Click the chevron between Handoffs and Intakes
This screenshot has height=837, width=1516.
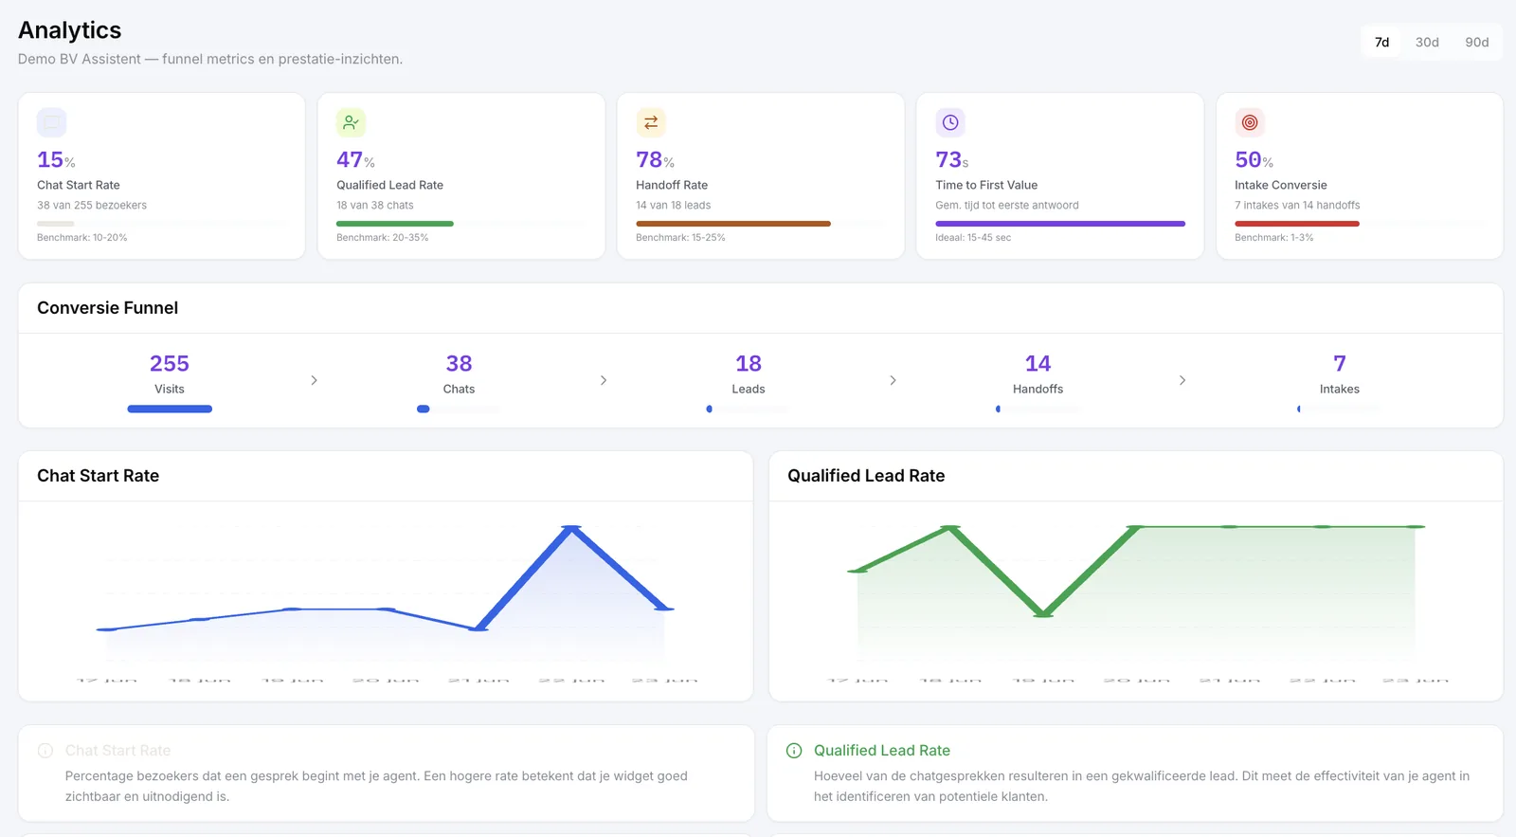point(1182,380)
